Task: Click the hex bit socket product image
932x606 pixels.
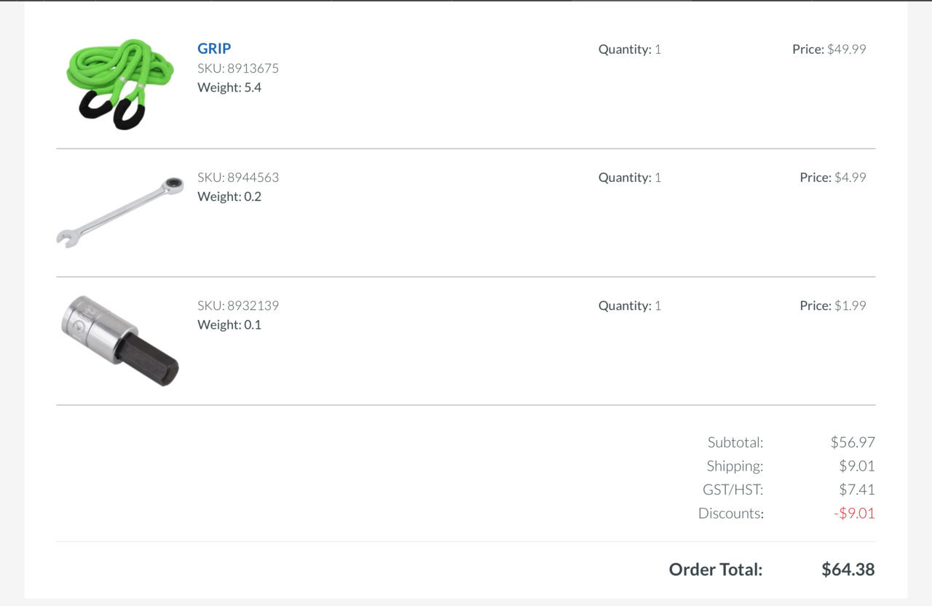Action: 120,340
